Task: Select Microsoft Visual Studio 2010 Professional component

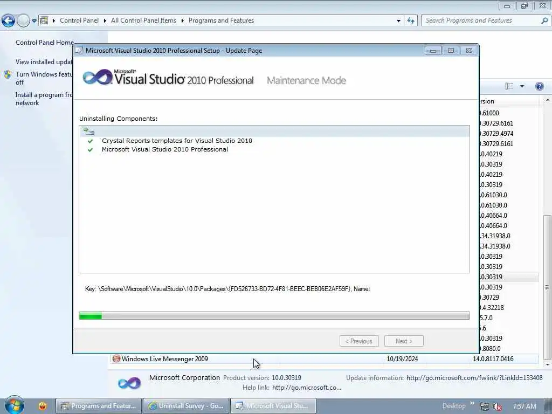Action: [x=165, y=149]
